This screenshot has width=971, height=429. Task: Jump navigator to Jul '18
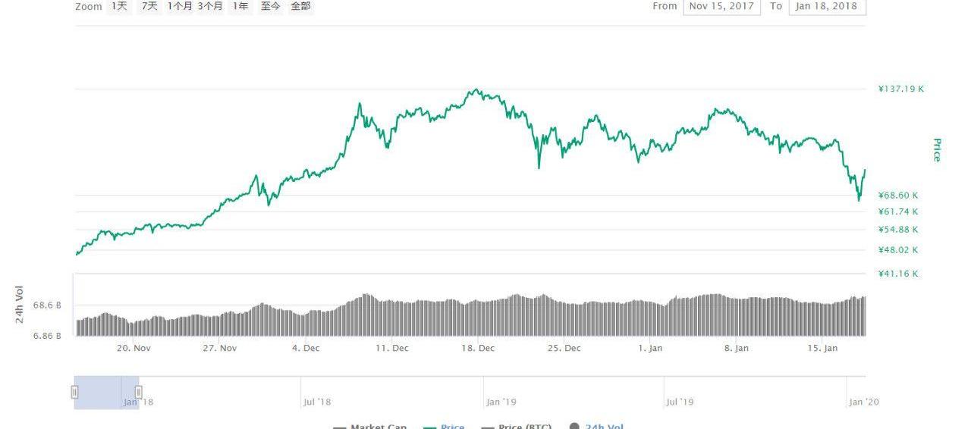point(316,401)
